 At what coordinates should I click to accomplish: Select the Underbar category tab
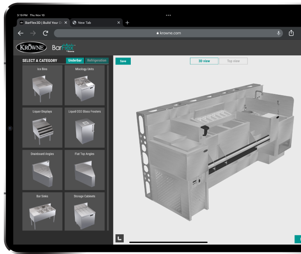pyautogui.click(x=75, y=61)
